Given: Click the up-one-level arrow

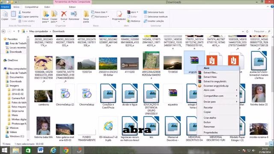Looking at the screenshot, I should [x=18, y=31].
